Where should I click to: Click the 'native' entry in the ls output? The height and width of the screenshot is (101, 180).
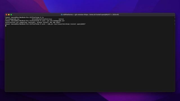click(x=61, y=19)
